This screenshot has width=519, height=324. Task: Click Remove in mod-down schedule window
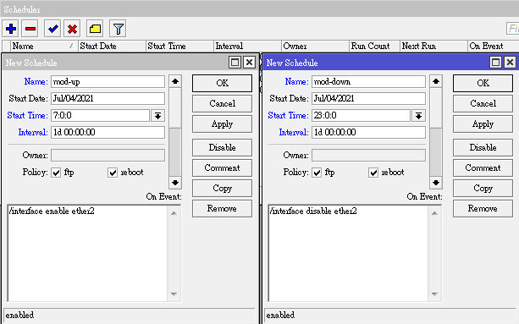(483, 209)
